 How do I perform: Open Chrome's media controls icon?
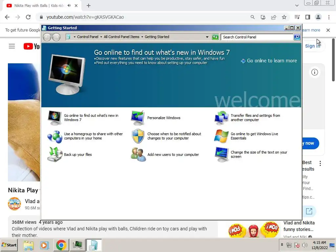click(297, 17)
